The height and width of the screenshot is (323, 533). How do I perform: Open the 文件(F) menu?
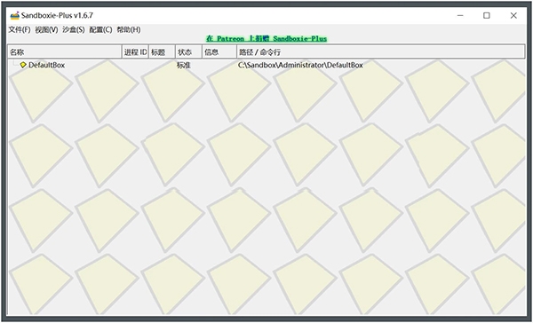(x=20, y=30)
